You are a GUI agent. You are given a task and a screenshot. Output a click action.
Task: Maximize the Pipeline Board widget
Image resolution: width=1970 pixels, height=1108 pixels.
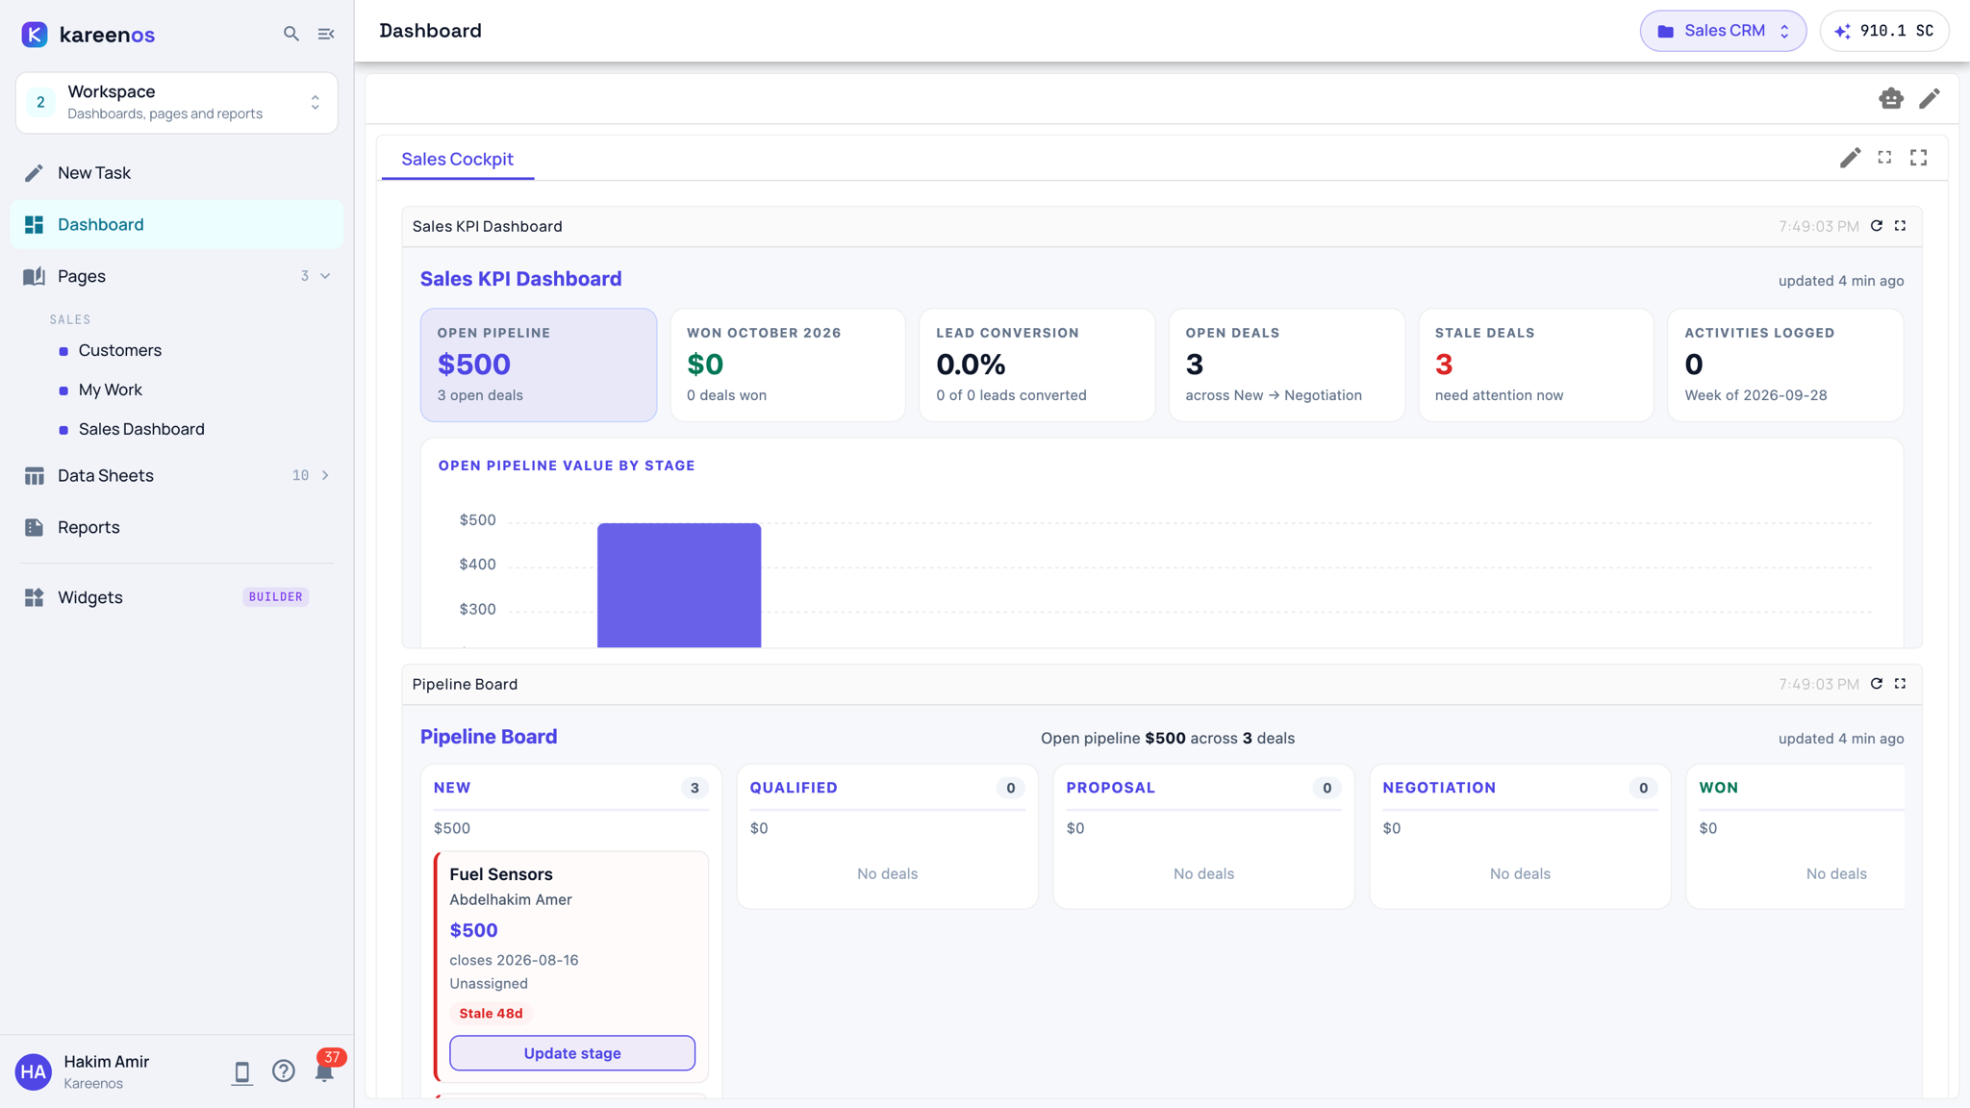[1900, 684]
